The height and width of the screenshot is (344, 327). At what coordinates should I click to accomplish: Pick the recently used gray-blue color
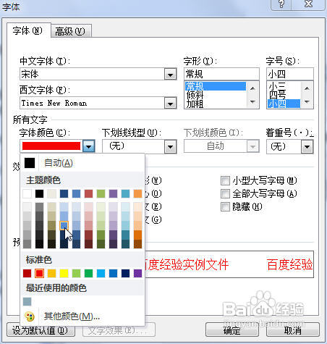27,302
